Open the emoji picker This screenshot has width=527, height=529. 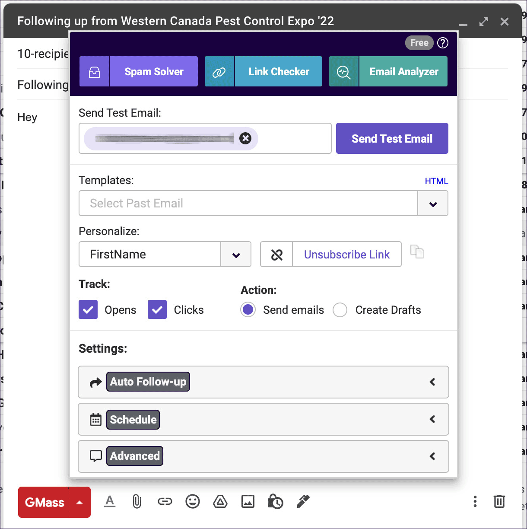tap(193, 501)
